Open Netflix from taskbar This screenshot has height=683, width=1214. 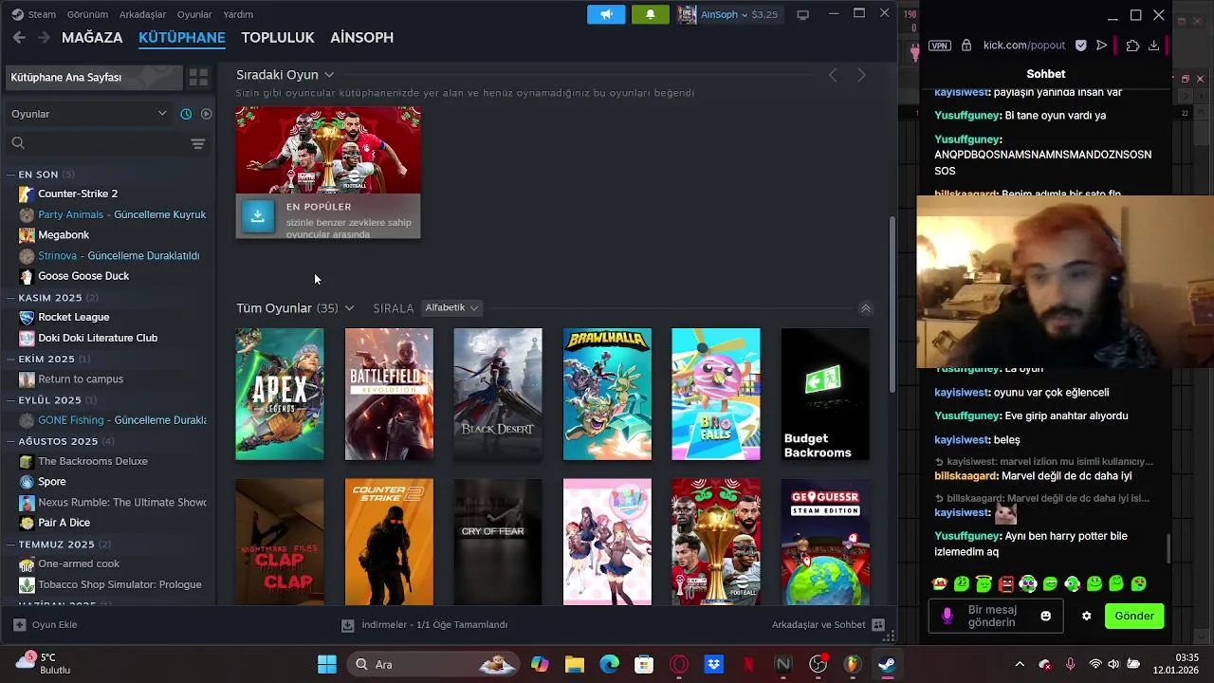click(748, 665)
